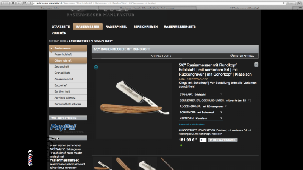
Task: Click the 'rückengravur' tag
Action: [x=73, y=149]
